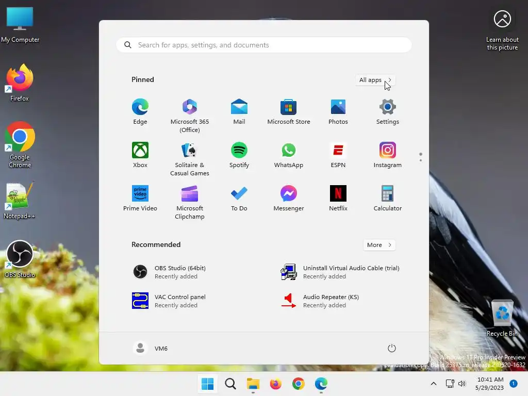Open Solitaire & Casual Games
Screen dimensions: 528x396
(x=190, y=159)
